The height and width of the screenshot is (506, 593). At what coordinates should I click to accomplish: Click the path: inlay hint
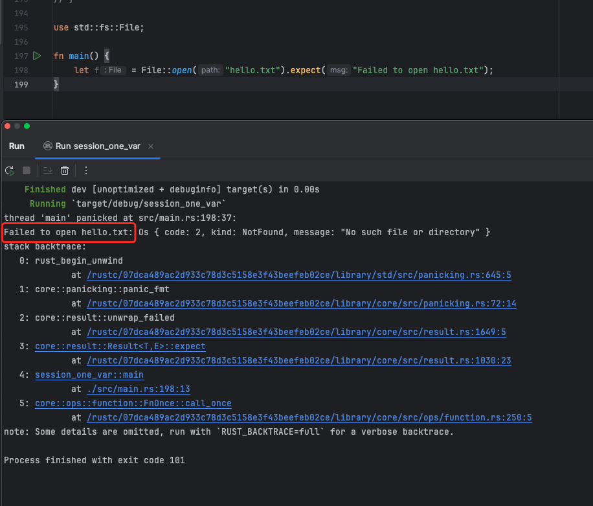(210, 70)
